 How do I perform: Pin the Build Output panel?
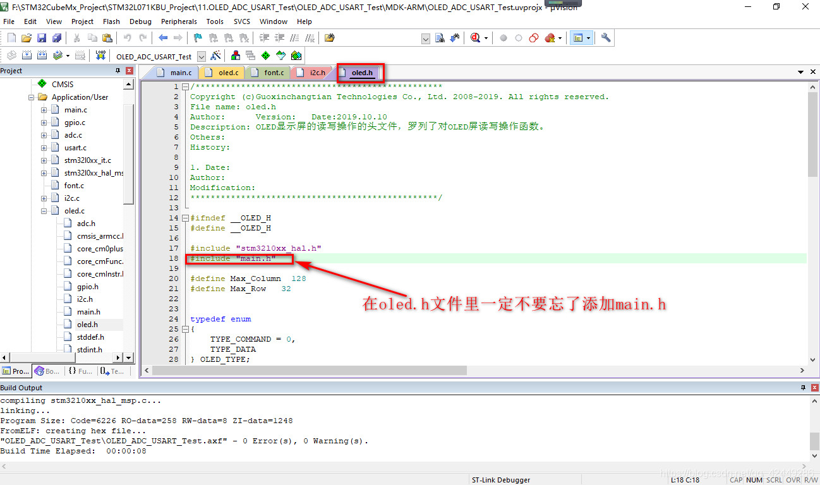click(x=804, y=388)
